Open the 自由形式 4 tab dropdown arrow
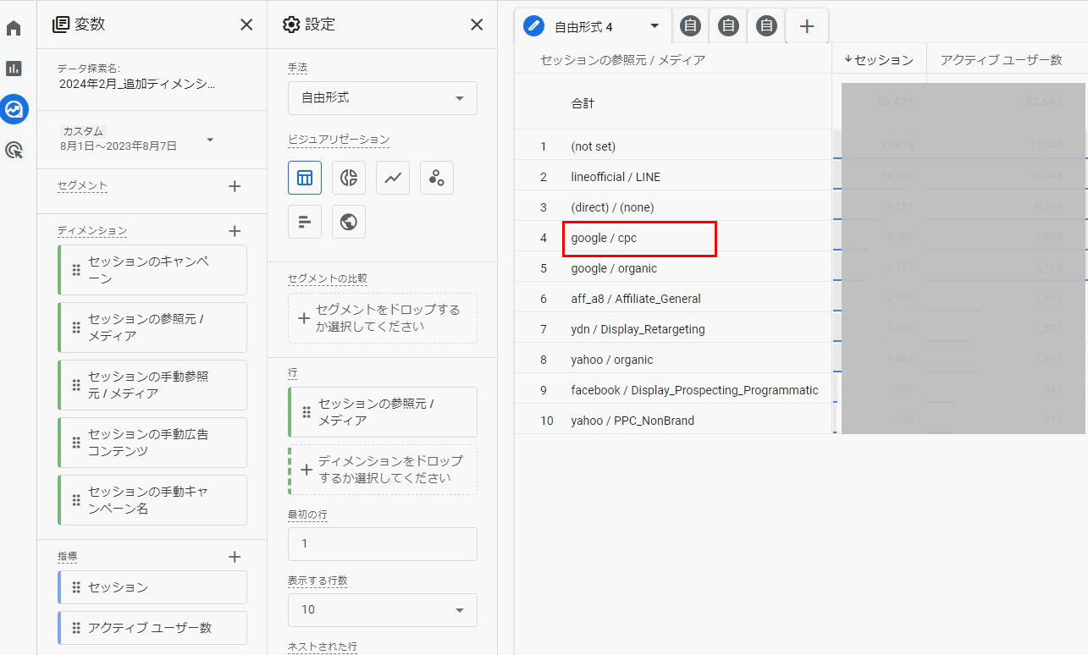Screen dimensions: 1088x655 (654, 26)
